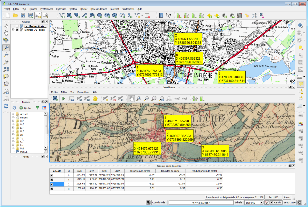Click the add PostGIS layer icon
This screenshot has width=308, height=207.
click(x=77, y=15)
